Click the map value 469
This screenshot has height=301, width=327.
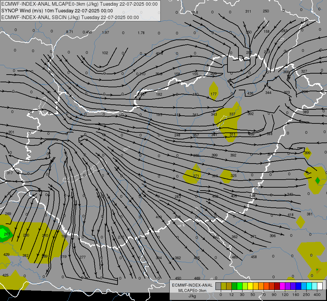197,278
